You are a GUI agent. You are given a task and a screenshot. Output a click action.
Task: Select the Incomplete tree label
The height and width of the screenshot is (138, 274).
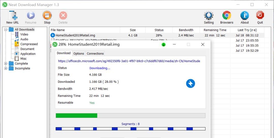22,68
